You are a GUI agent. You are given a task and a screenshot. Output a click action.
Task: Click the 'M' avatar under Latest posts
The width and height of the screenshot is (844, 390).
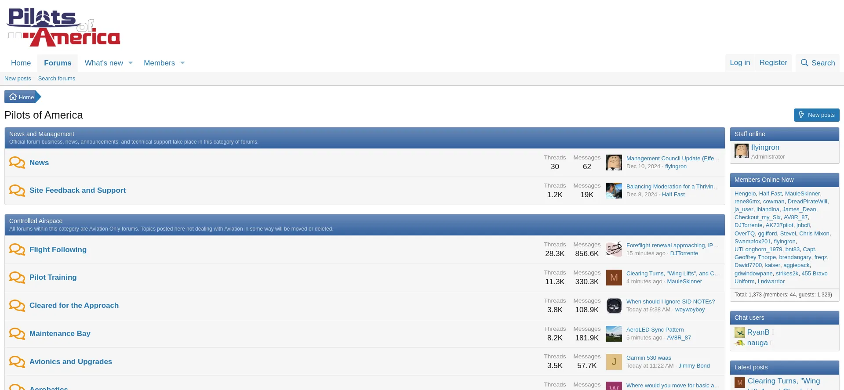pos(740,383)
